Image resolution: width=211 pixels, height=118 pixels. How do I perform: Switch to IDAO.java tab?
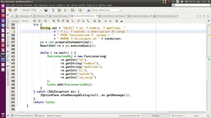click(41, 16)
